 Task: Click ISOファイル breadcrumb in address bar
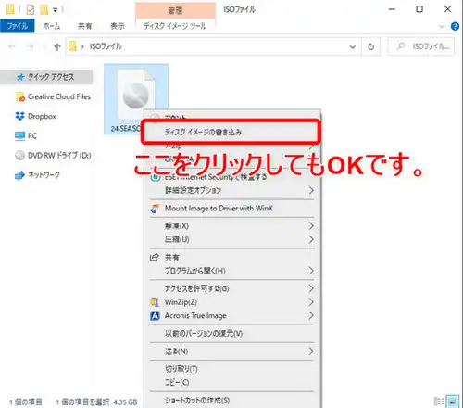[106, 46]
